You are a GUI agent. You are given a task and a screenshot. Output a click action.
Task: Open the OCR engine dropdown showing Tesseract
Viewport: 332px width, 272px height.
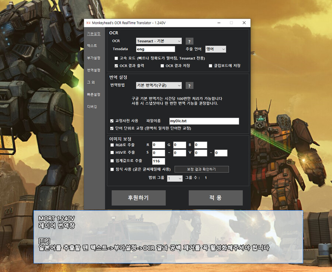click(159, 41)
